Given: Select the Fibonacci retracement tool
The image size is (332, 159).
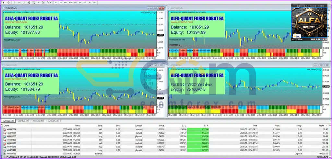Looking at the screenshot, I should [x=33, y=3].
